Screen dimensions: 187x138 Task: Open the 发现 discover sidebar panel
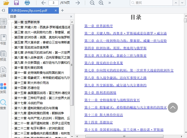pos(3,88)
